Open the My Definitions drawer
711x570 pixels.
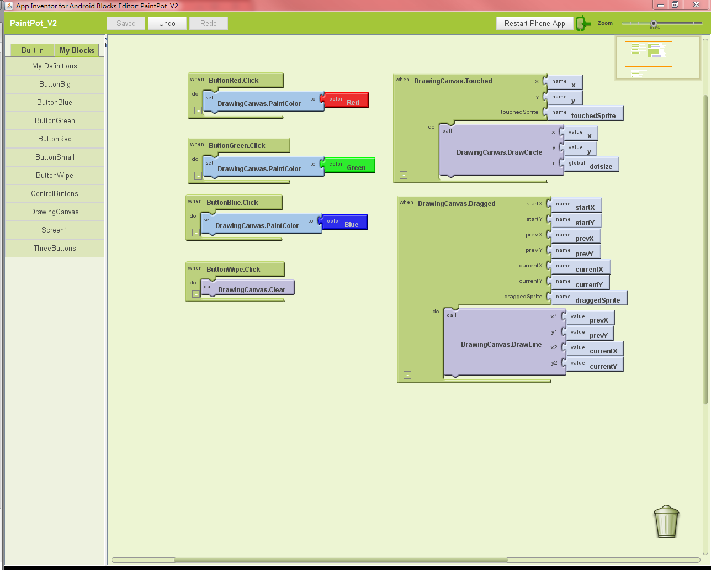click(55, 66)
